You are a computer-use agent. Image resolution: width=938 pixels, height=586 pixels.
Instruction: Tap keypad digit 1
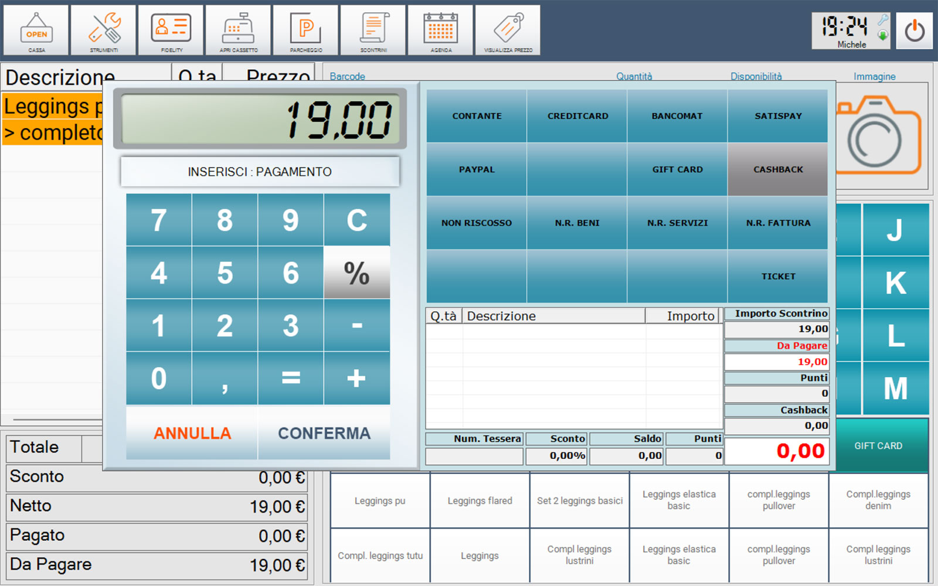pyautogui.click(x=159, y=325)
